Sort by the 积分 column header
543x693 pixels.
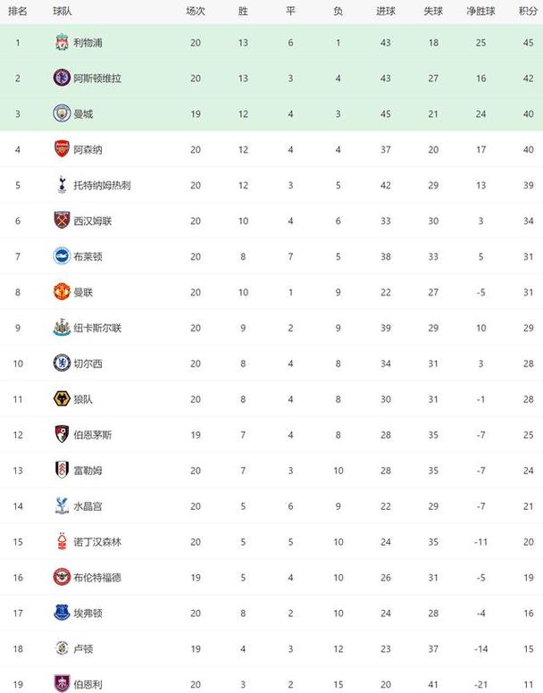tap(528, 12)
